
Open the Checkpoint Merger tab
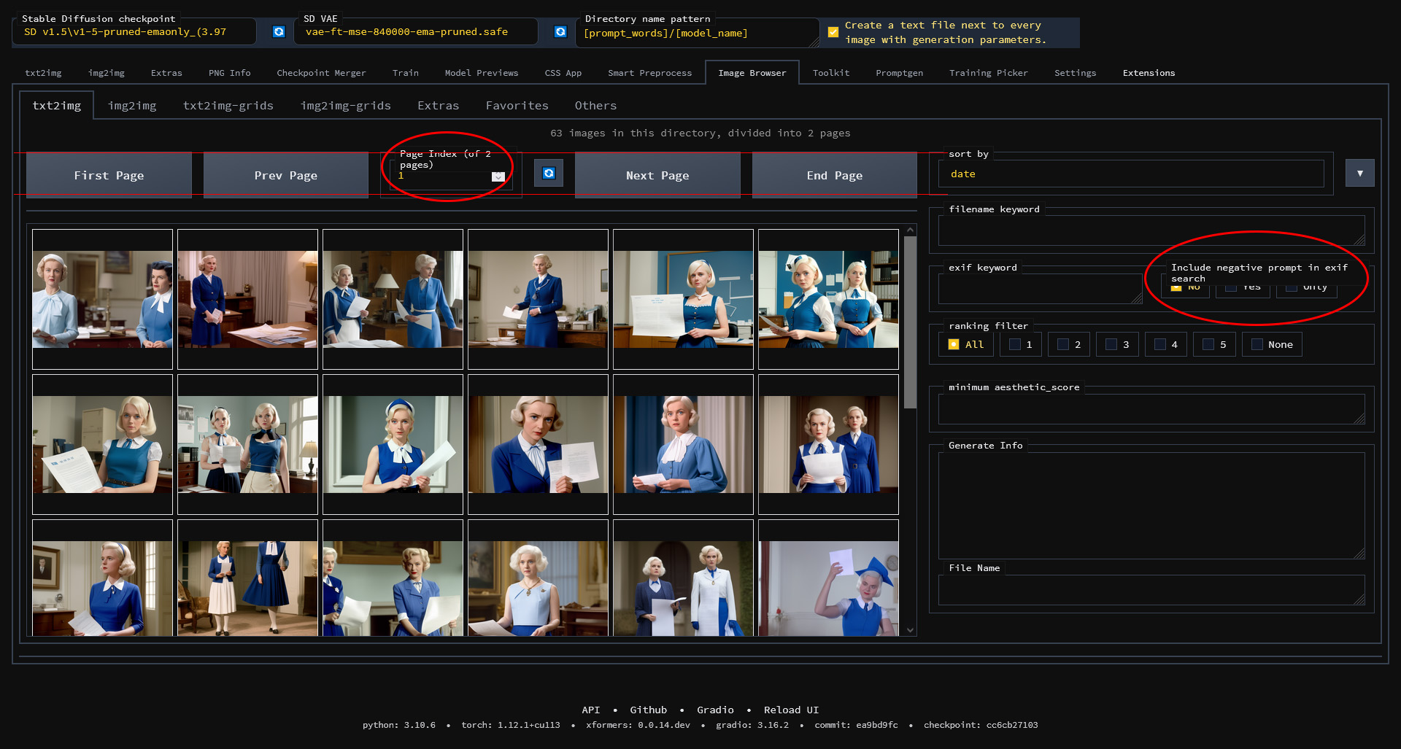[x=321, y=73]
